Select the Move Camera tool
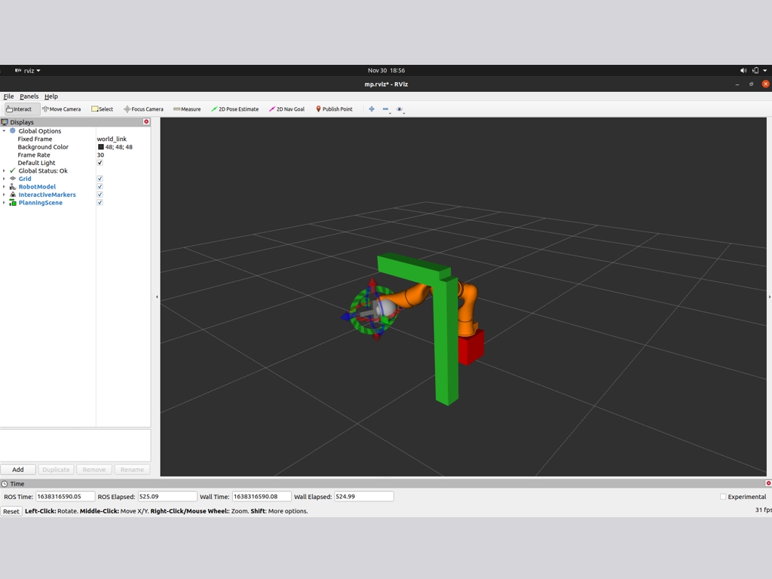 62,109
